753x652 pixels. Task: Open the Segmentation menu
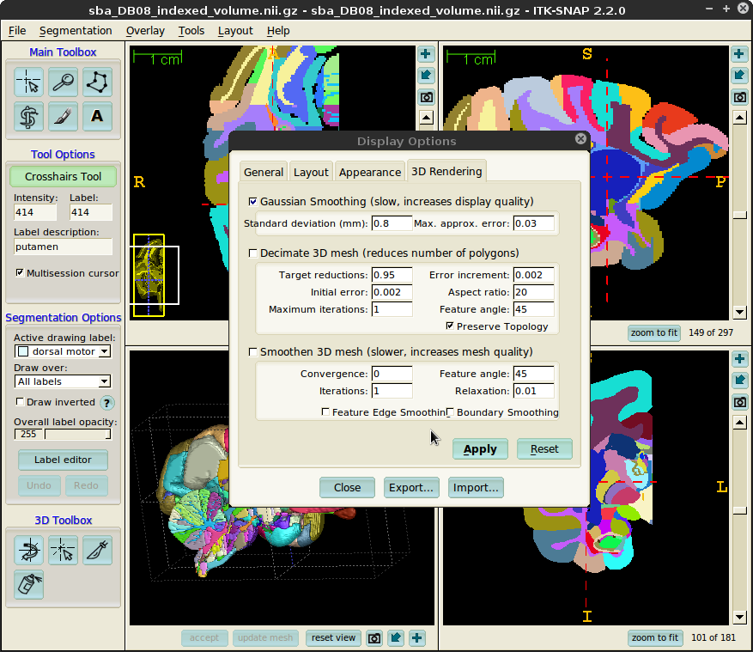coord(76,31)
